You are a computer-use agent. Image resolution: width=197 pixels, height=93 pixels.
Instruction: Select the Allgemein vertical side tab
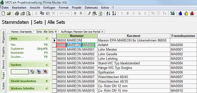tap(3, 37)
